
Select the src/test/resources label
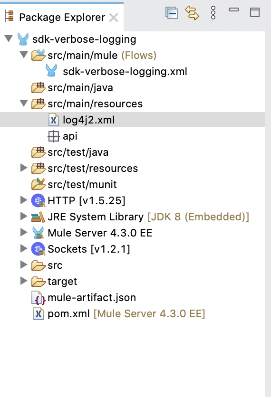(93, 169)
